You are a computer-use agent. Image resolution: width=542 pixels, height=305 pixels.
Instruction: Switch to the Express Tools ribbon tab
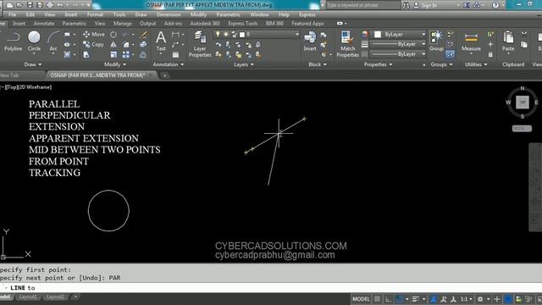click(243, 24)
